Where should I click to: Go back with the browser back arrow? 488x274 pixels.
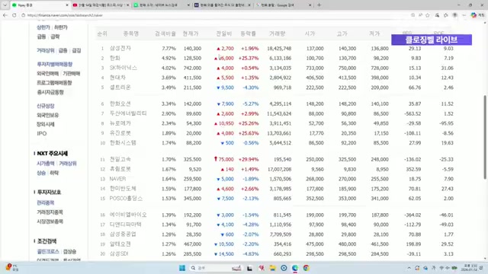5,15
